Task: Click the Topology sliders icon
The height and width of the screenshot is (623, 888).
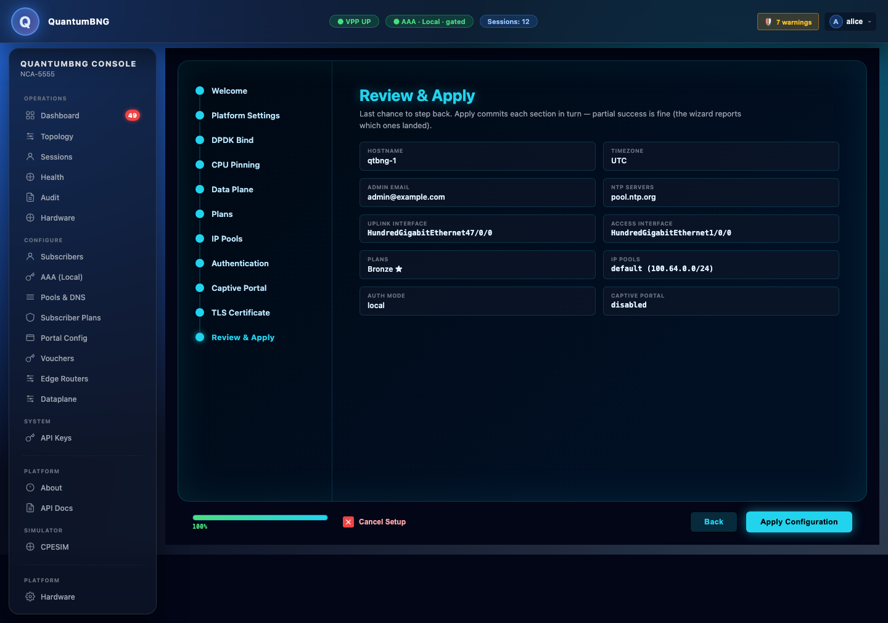Action: (x=30, y=136)
